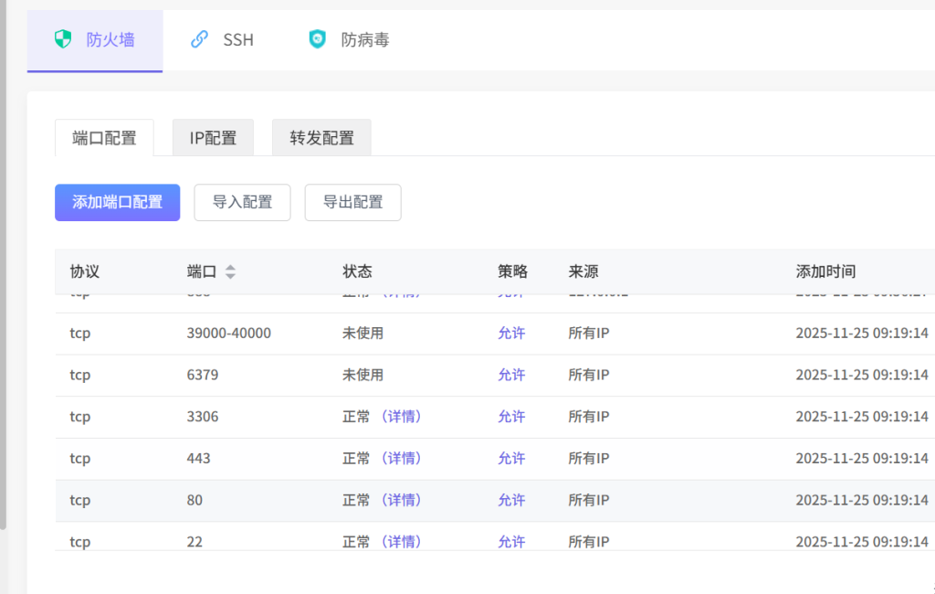Select the IP配置 sub-tab
Viewport: 935px width, 594px height.
(x=213, y=138)
